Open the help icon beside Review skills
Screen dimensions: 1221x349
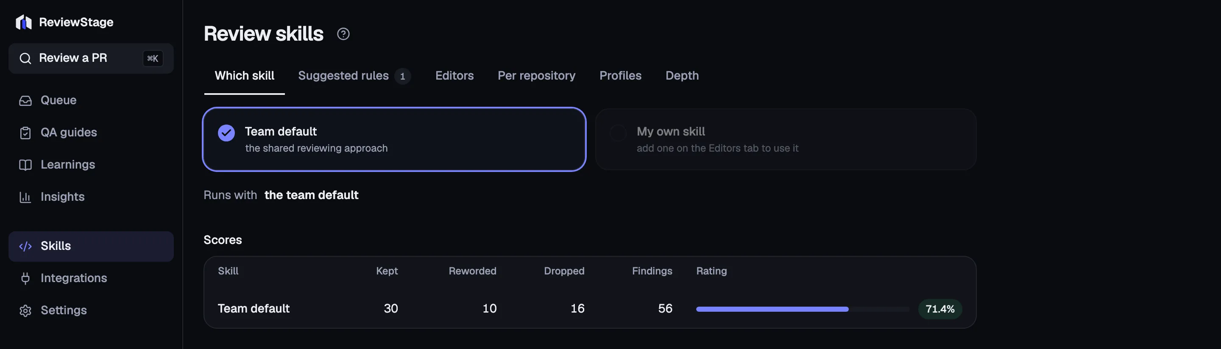(x=343, y=34)
